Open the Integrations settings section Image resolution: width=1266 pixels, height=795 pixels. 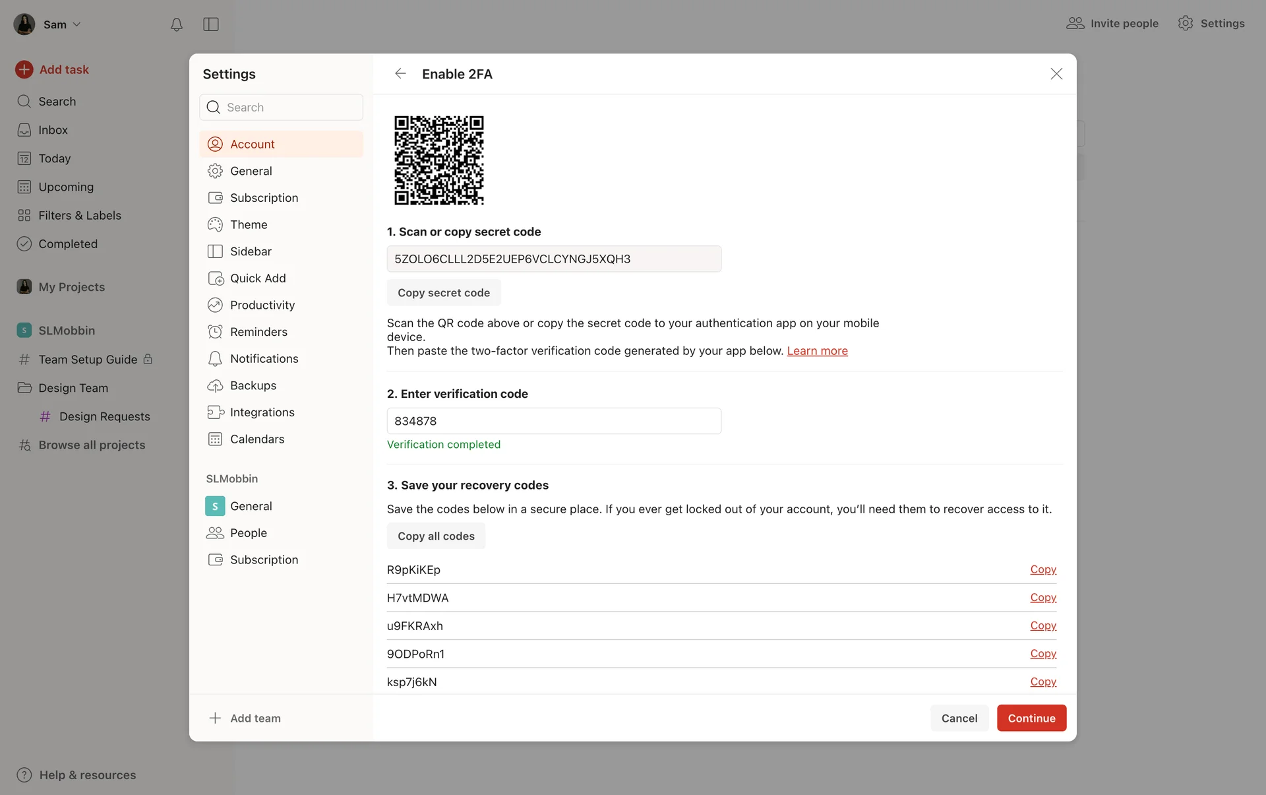pos(262,412)
